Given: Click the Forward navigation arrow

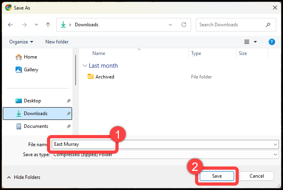Looking at the screenshot, I should pos(24,25).
